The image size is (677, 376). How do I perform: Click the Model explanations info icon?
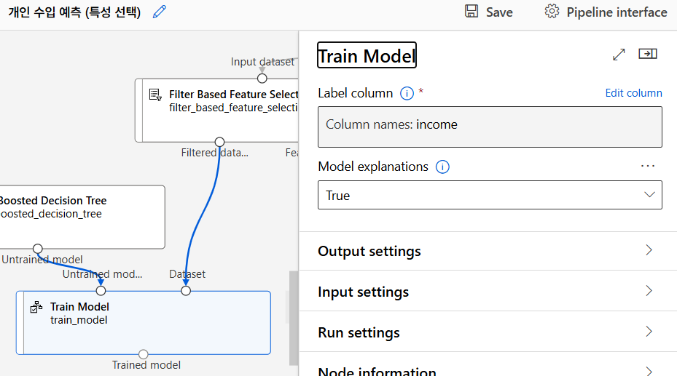442,167
